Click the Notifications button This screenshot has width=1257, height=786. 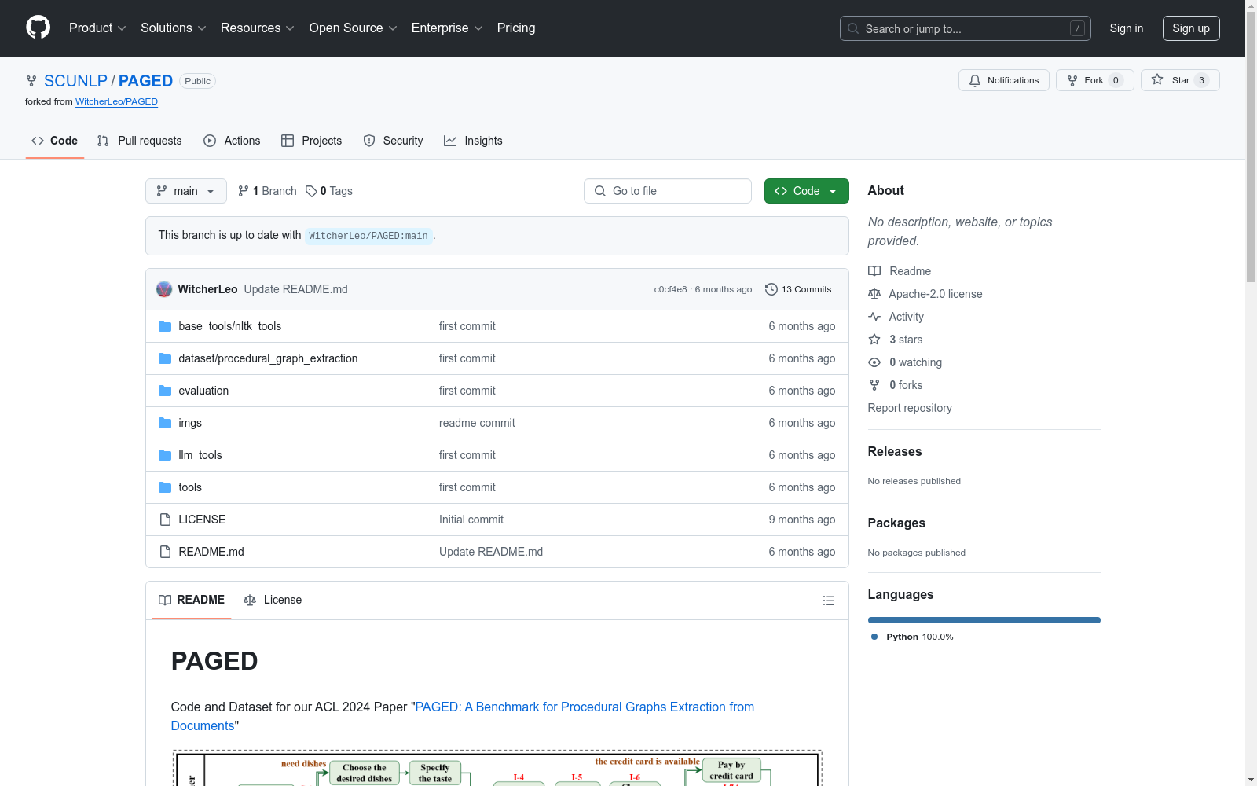click(1004, 80)
